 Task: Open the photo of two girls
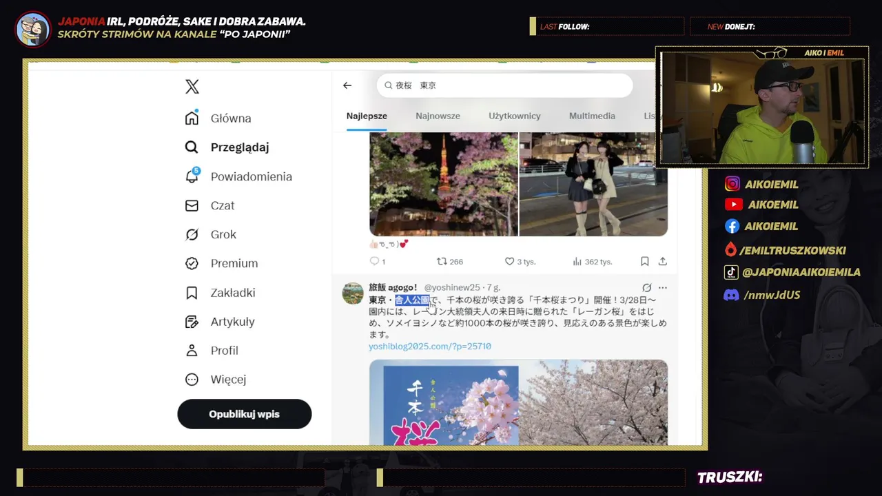point(593,184)
